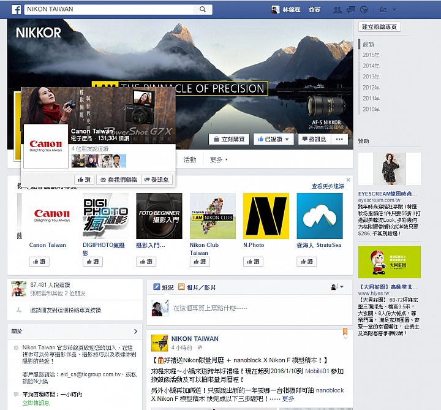Click 與我們聯絡 in Canon hover card
This screenshot has width=441, height=410.
119,180
